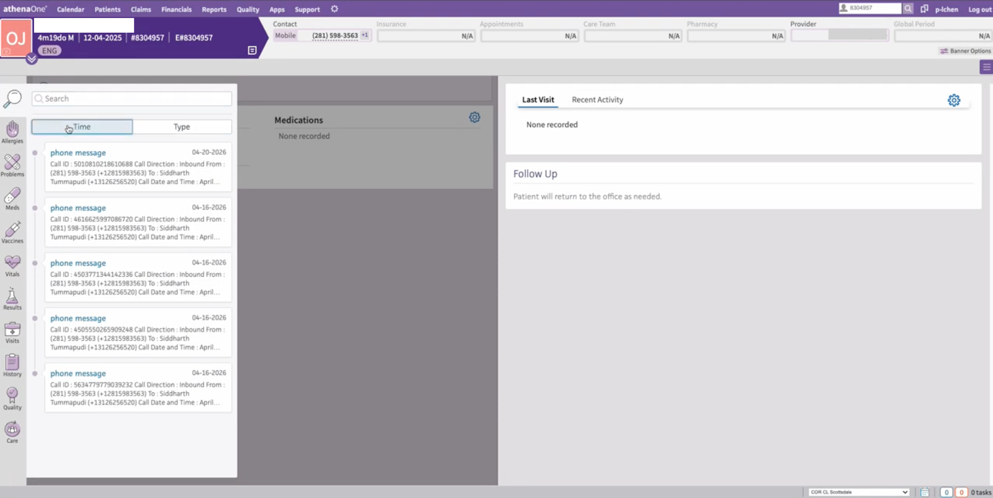This screenshot has width=993, height=498.
Task: Open the Problems sidebar icon
Action: [x=12, y=165]
